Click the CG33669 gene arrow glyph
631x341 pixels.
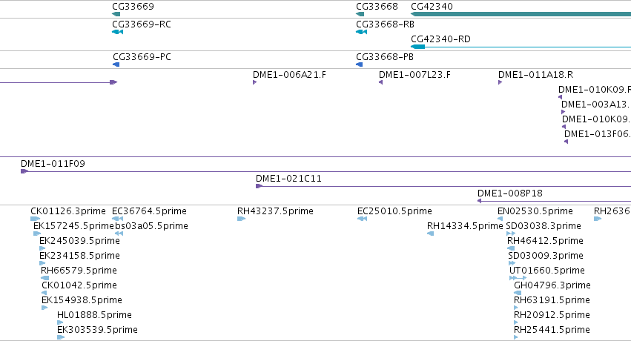[116, 14]
